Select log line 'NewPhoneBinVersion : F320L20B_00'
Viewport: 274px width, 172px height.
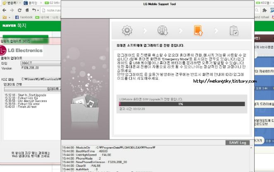(x=95, y=162)
